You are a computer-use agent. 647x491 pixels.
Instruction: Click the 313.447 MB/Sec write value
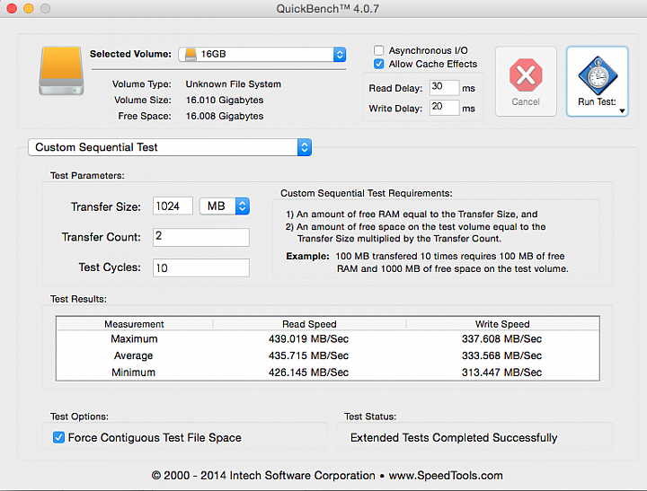click(501, 373)
